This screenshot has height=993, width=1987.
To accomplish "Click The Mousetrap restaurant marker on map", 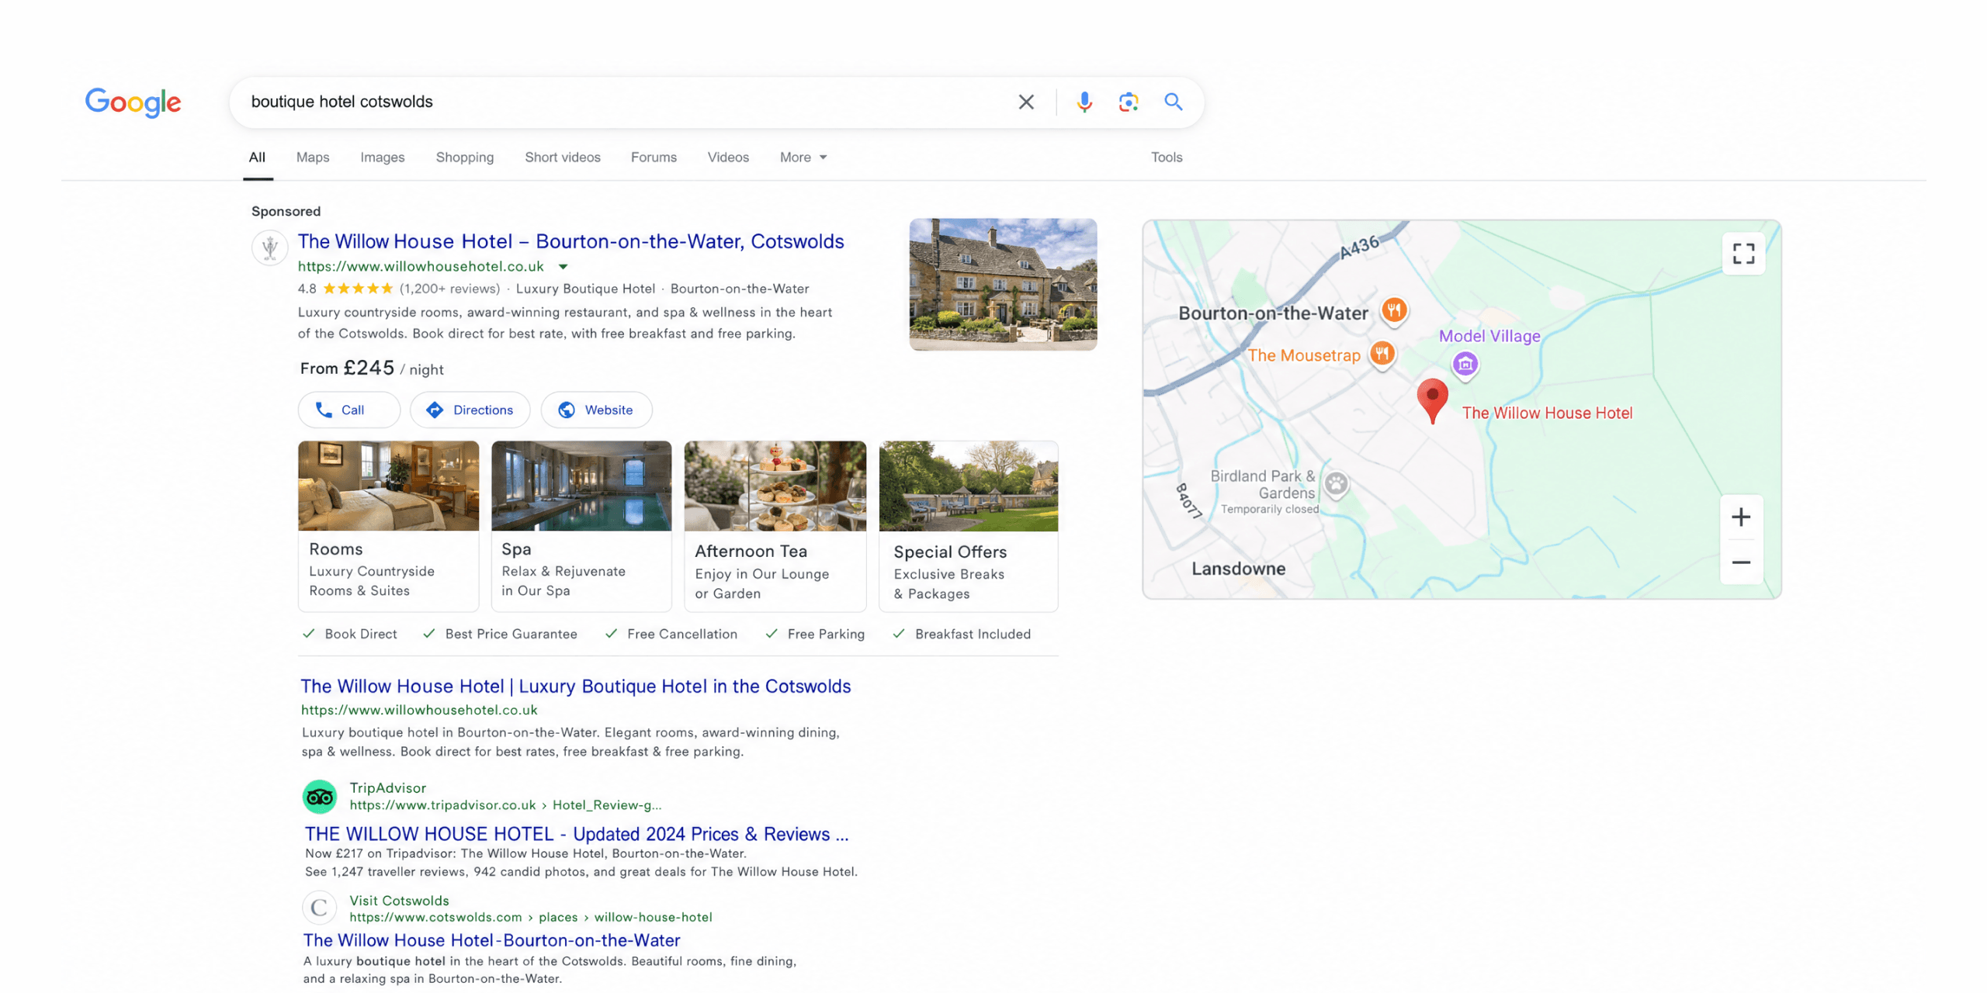I will coord(1382,355).
